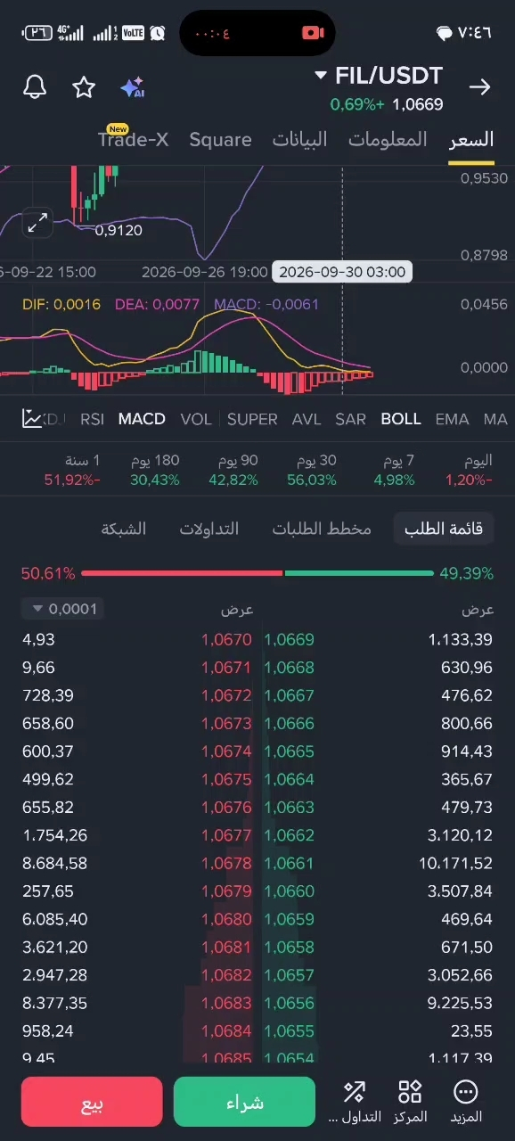Open the 0,0001 price precision dropdown
Screen dimensions: 515x1141
pyautogui.click(x=61, y=609)
